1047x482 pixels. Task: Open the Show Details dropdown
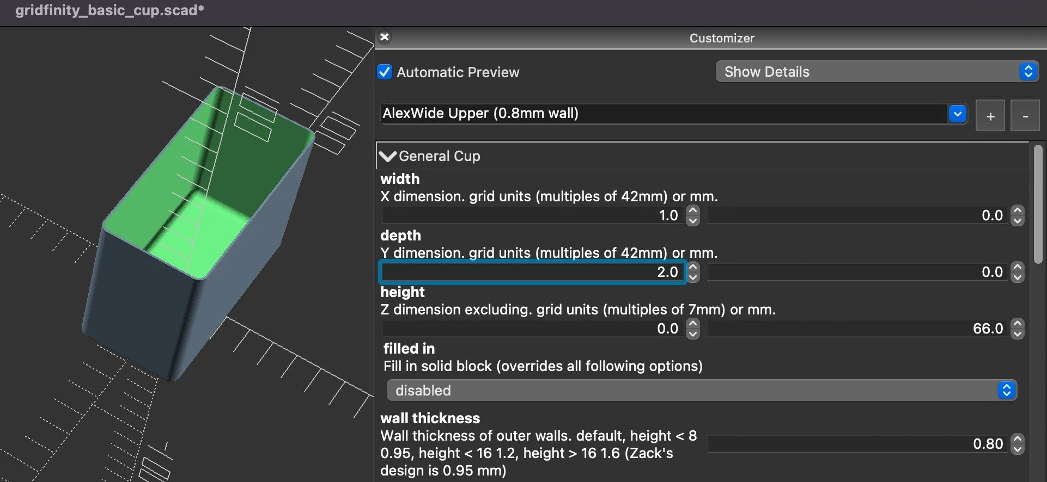coord(877,72)
